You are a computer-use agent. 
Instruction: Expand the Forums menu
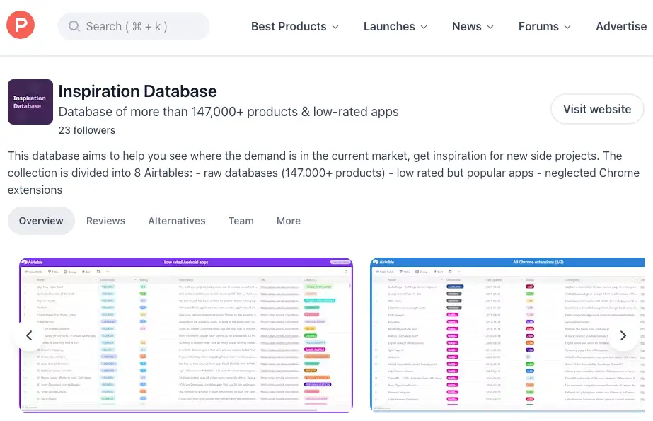coord(544,27)
